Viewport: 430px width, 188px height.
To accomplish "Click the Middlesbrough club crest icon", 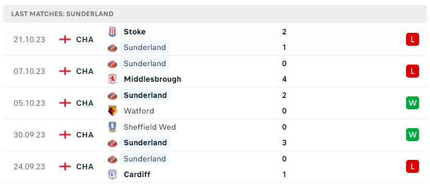I will pyautogui.click(x=112, y=79).
